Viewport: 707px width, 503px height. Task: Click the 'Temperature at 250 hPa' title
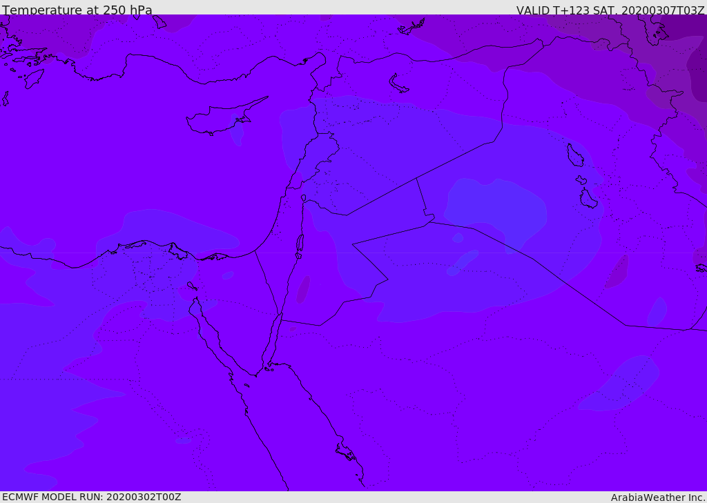click(77, 10)
